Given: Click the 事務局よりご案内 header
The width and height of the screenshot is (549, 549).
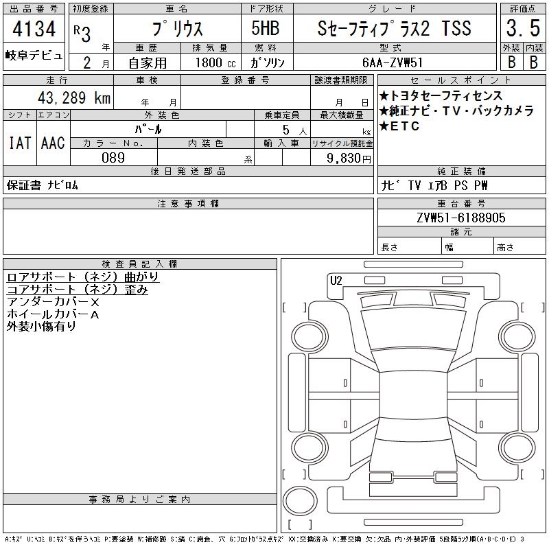Looking at the screenshot, I should tap(140, 500).
